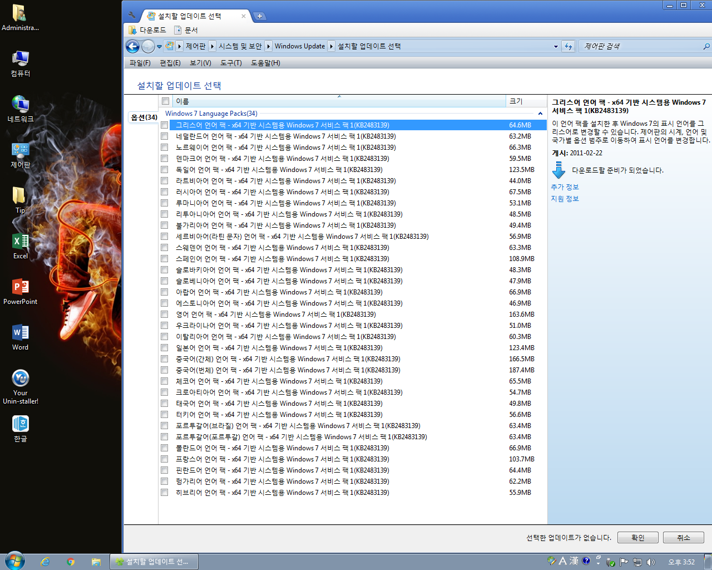Image resolution: width=712 pixels, height=570 pixels.
Task: Click the volume speaker tray icon
Action: click(x=651, y=562)
